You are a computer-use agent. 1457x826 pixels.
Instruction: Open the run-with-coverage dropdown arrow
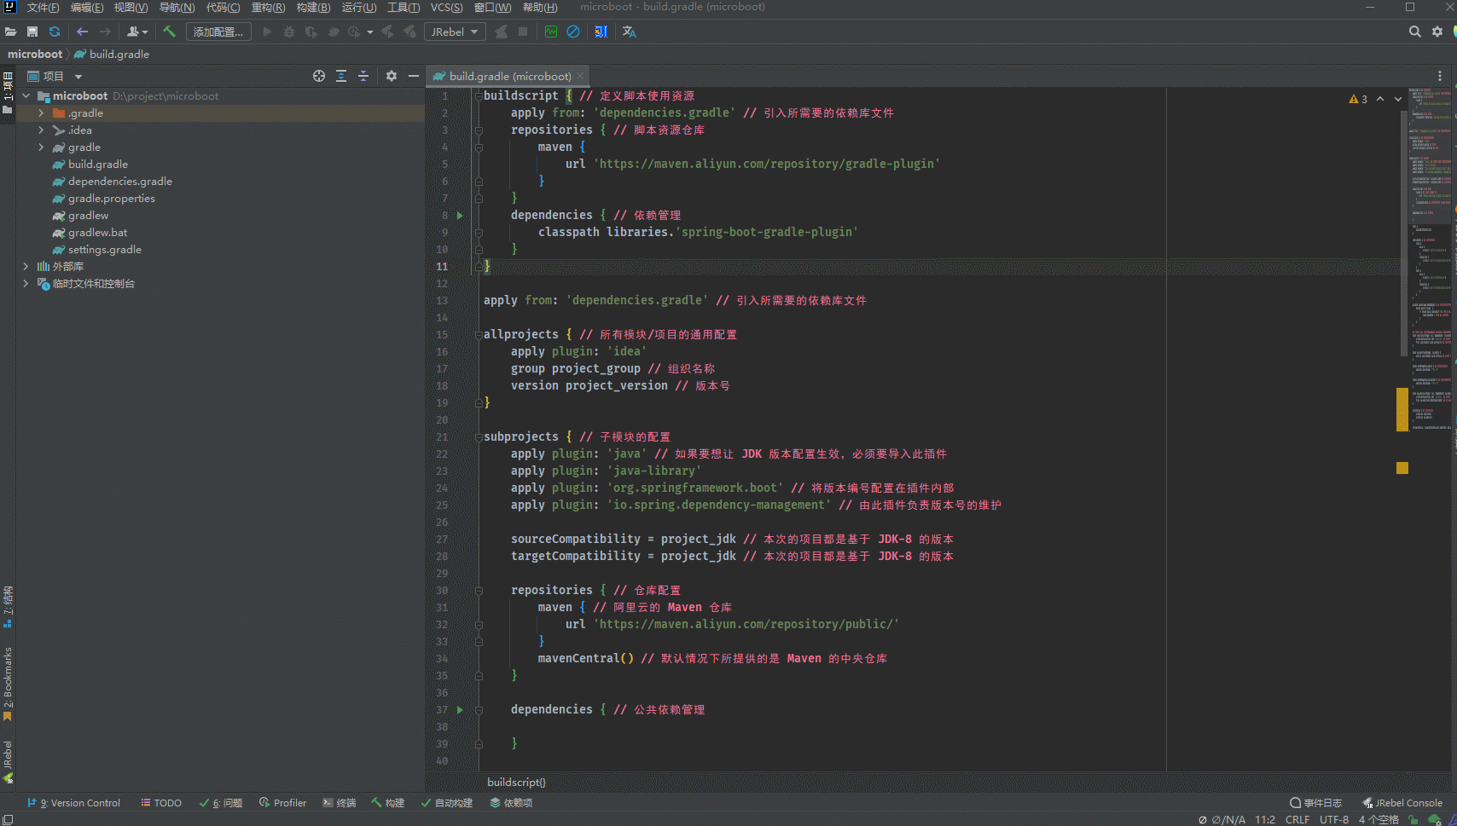click(370, 32)
